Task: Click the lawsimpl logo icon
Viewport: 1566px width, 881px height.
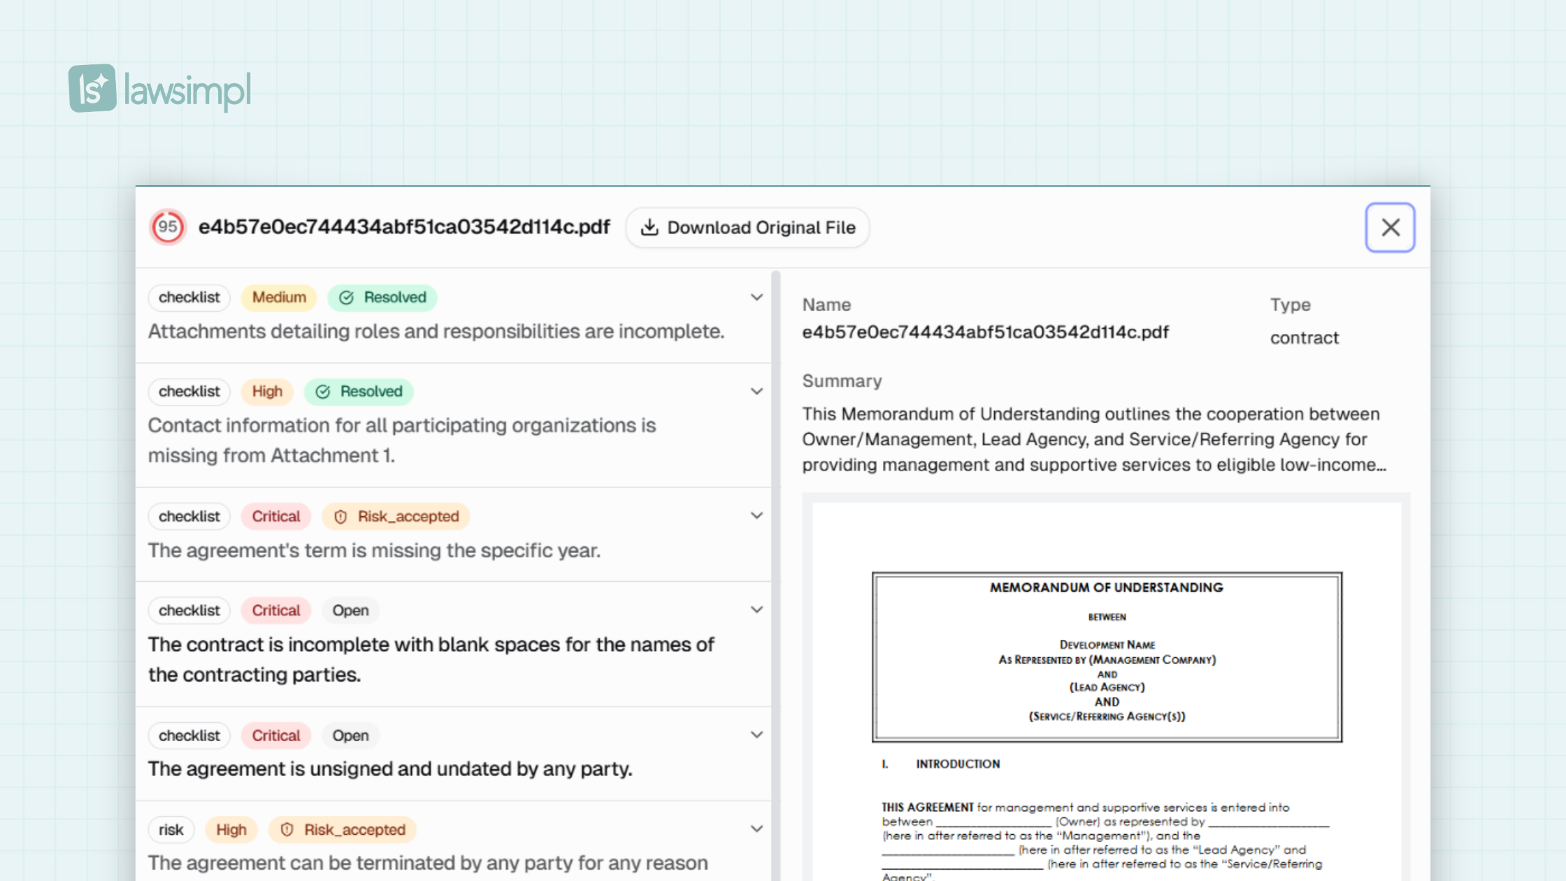Action: tap(92, 88)
